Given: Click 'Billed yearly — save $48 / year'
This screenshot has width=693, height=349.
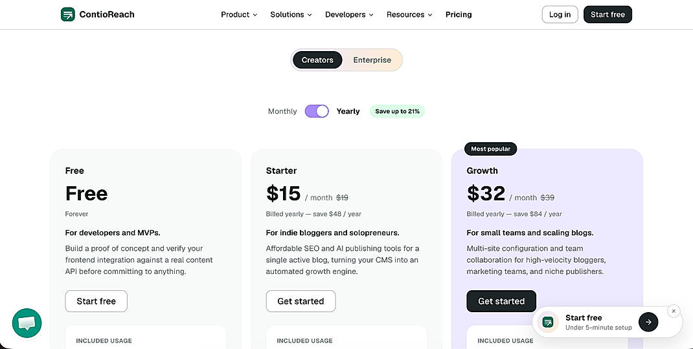Looking at the screenshot, I should (314, 214).
